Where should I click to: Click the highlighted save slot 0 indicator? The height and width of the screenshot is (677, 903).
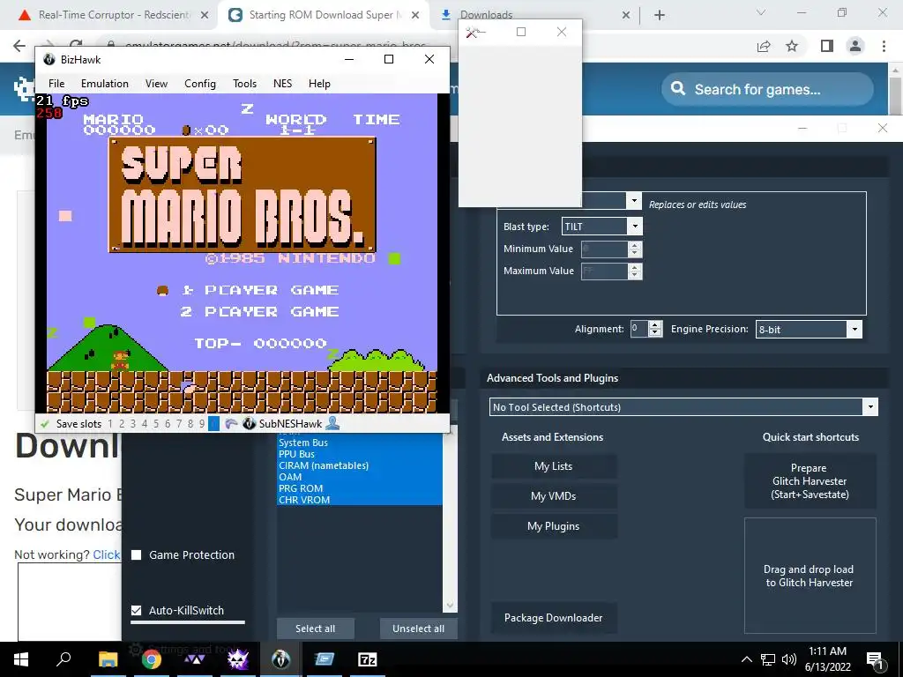point(213,424)
